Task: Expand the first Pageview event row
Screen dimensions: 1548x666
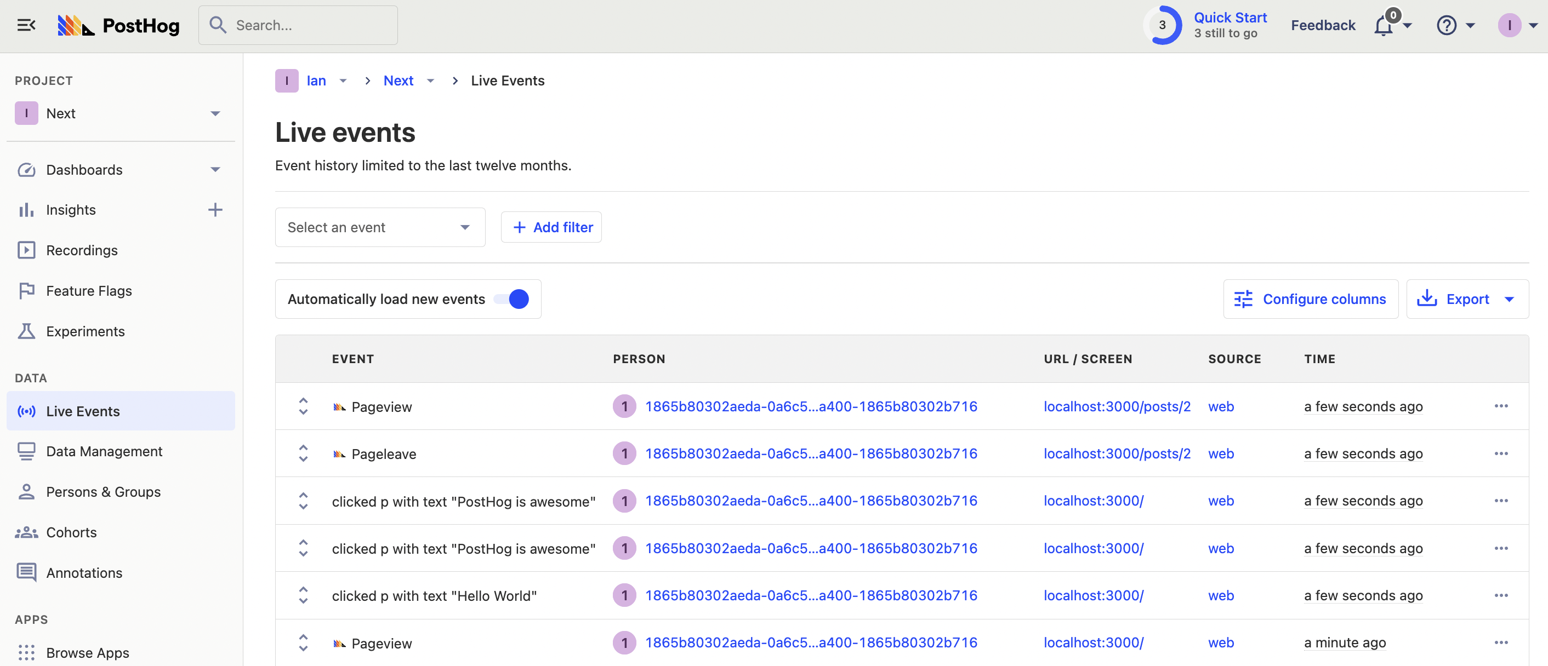Action: click(304, 406)
